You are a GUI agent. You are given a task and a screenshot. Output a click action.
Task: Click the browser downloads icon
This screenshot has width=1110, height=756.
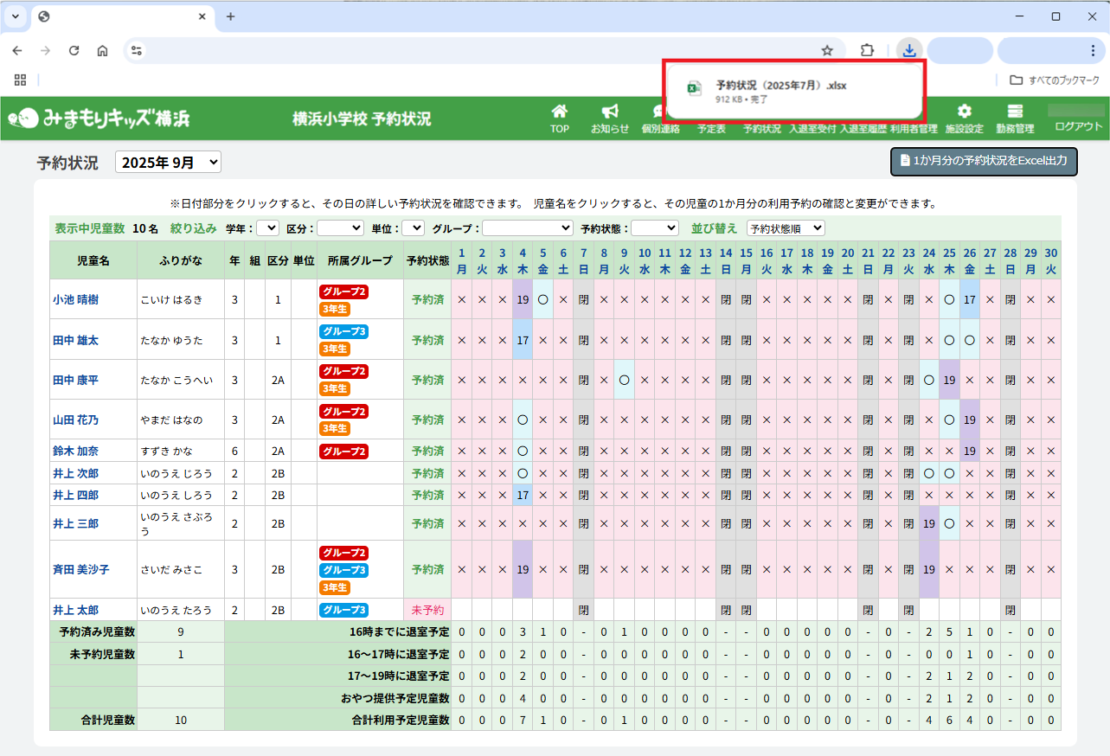(x=908, y=50)
